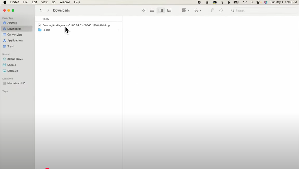Screen dimensions: 299x169
Task: Go forward with the forward arrow
Action: coord(48,10)
